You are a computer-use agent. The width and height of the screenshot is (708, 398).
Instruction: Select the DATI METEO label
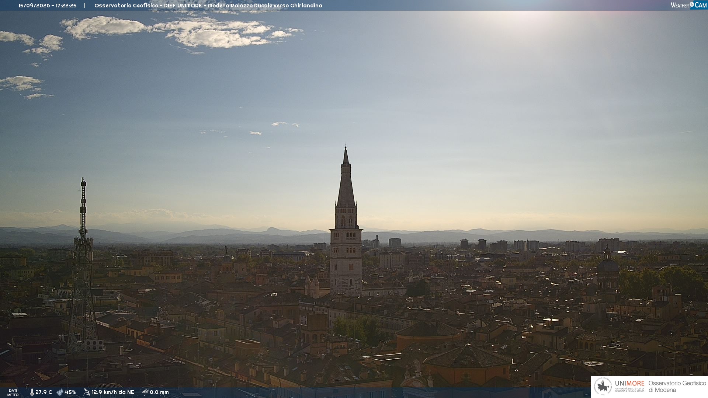click(x=13, y=393)
